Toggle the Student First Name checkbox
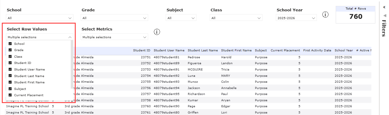Viewport: 389px width, 115px height. pyautogui.click(x=10, y=82)
